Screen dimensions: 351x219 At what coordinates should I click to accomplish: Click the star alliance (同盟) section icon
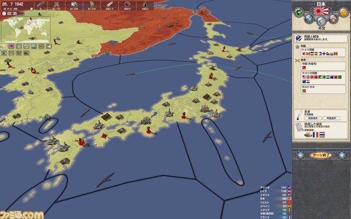click(x=297, y=47)
